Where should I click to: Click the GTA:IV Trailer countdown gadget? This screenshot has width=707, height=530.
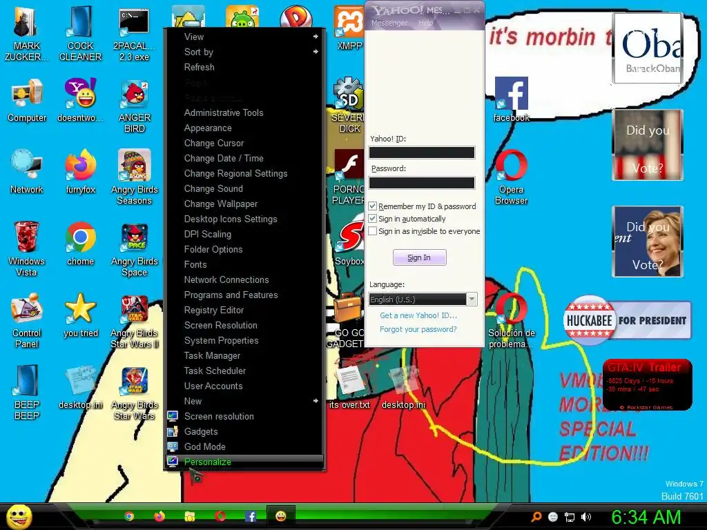point(647,384)
